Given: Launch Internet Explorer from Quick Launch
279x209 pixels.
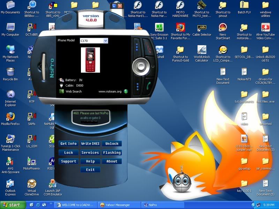Looking at the screenshot, I should [38, 205].
